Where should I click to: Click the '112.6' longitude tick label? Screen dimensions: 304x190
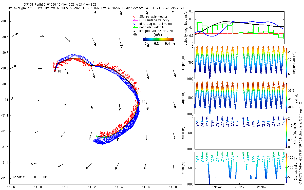[11, 187]
